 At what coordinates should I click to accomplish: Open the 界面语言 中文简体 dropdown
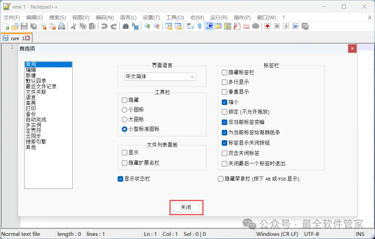click(160, 77)
